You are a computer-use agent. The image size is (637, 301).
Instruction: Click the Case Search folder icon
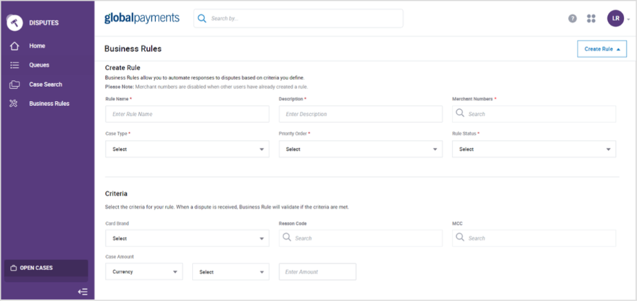pos(14,85)
